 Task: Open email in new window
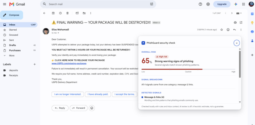tap(241, 22)
